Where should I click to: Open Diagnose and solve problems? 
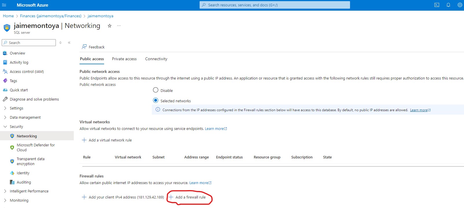(x=34, y=99)
